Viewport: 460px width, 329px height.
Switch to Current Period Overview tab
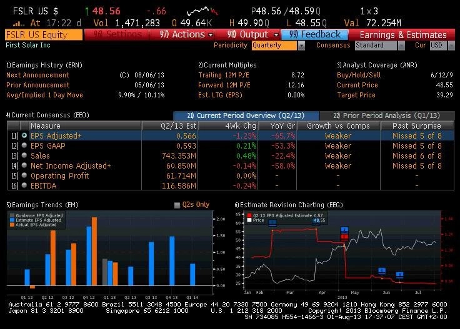pos(246,115)
